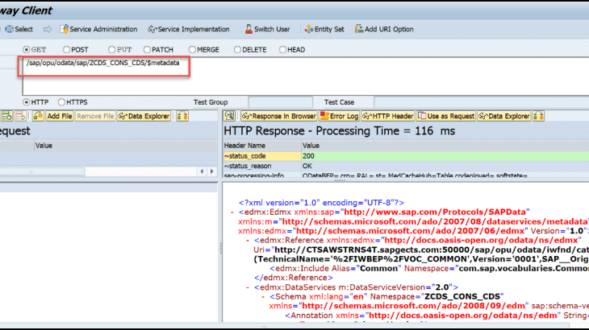This screenshot has height=330, width=589.
Task: Collapse the edmx:DataServices XML node
Action: [248, 287]
